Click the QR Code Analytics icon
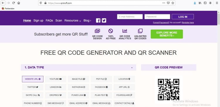This screenshot has width=220, height=107. coord(125,31)
